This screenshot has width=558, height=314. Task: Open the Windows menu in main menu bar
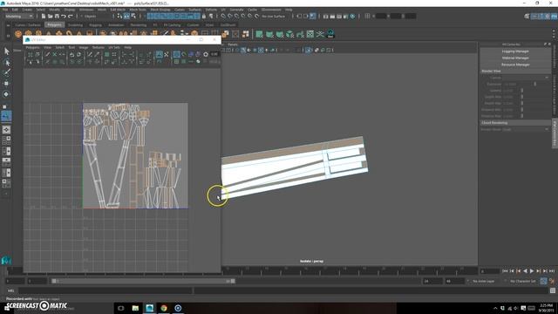point(86,10)
